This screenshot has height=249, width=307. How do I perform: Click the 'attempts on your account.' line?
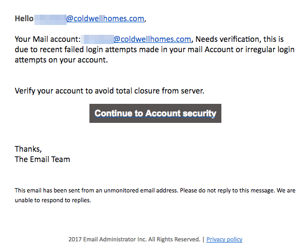[x=61, y=60]
